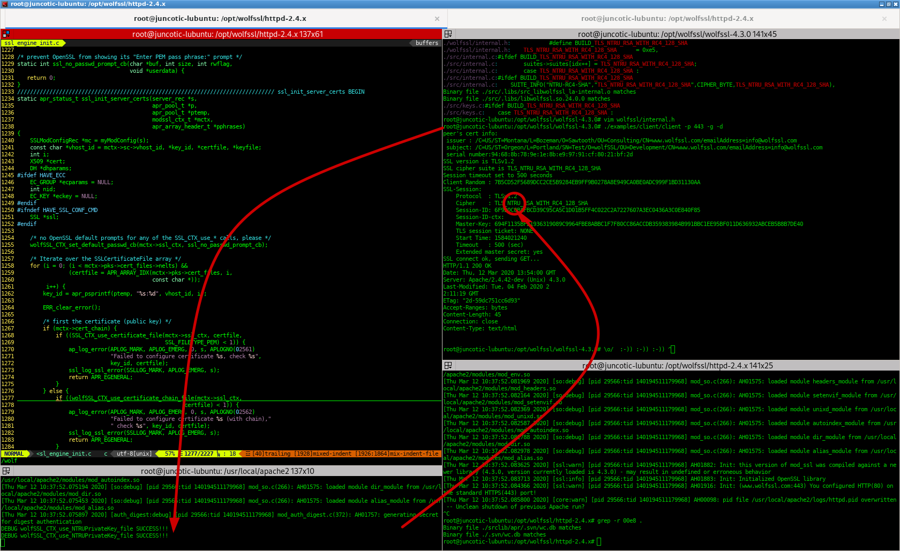Open group menu icon of httpd-2.4.x 137x61 pane

pyautogui.click(x=6, y=34)
